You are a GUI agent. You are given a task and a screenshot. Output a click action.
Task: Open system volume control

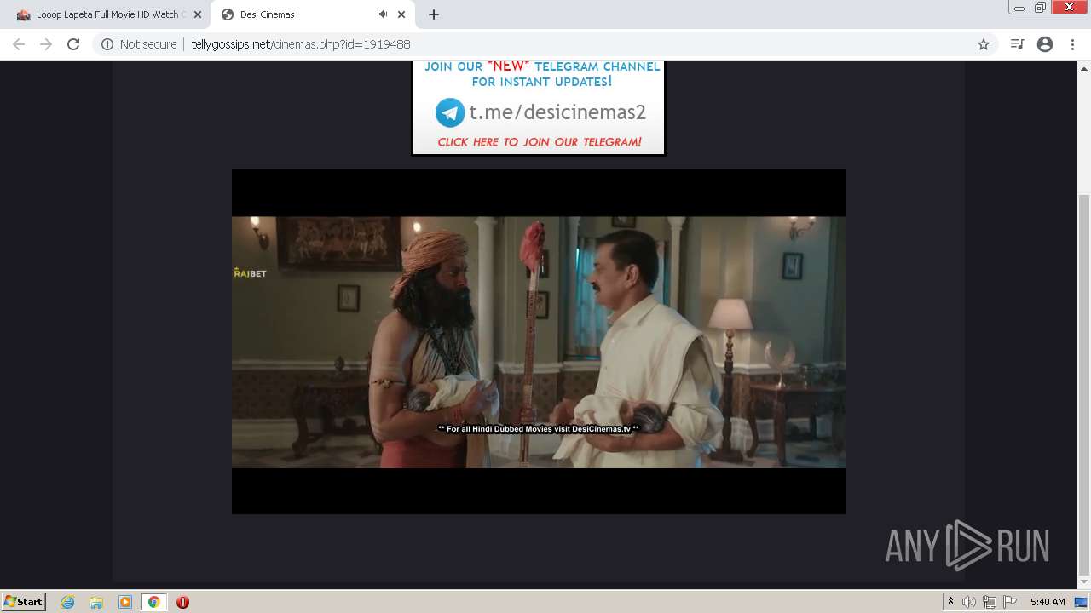pyautogui.click(x=969, y=602)
